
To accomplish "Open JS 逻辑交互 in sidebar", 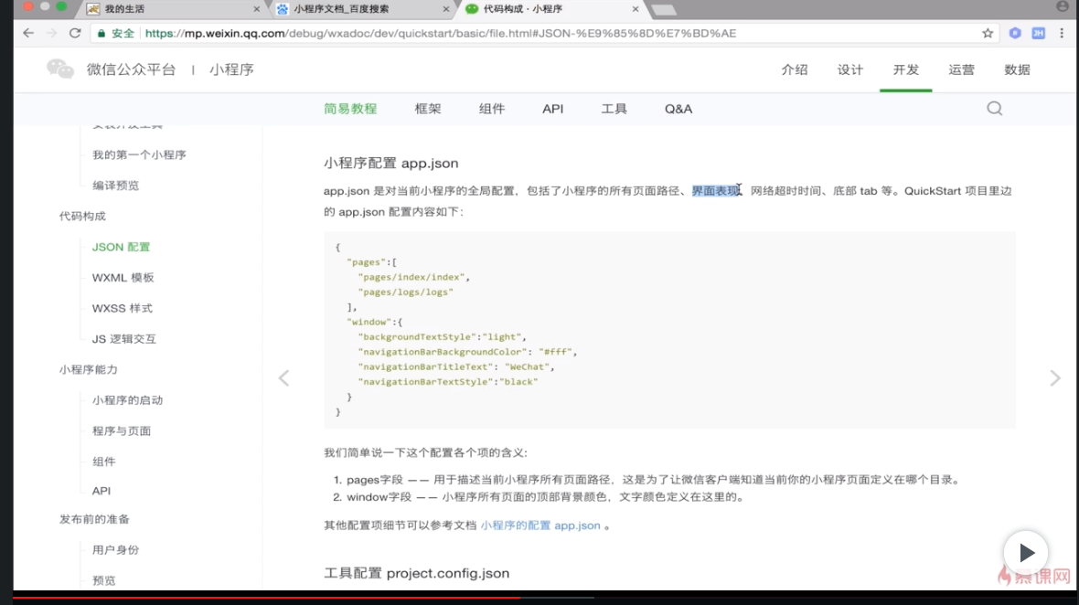I will coord(124,339).
